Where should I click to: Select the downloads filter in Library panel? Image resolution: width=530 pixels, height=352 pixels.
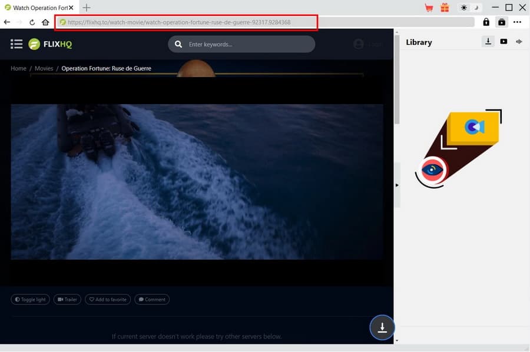488,42
